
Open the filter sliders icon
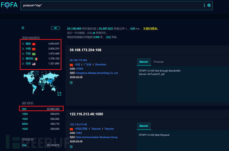click(23, 28)
